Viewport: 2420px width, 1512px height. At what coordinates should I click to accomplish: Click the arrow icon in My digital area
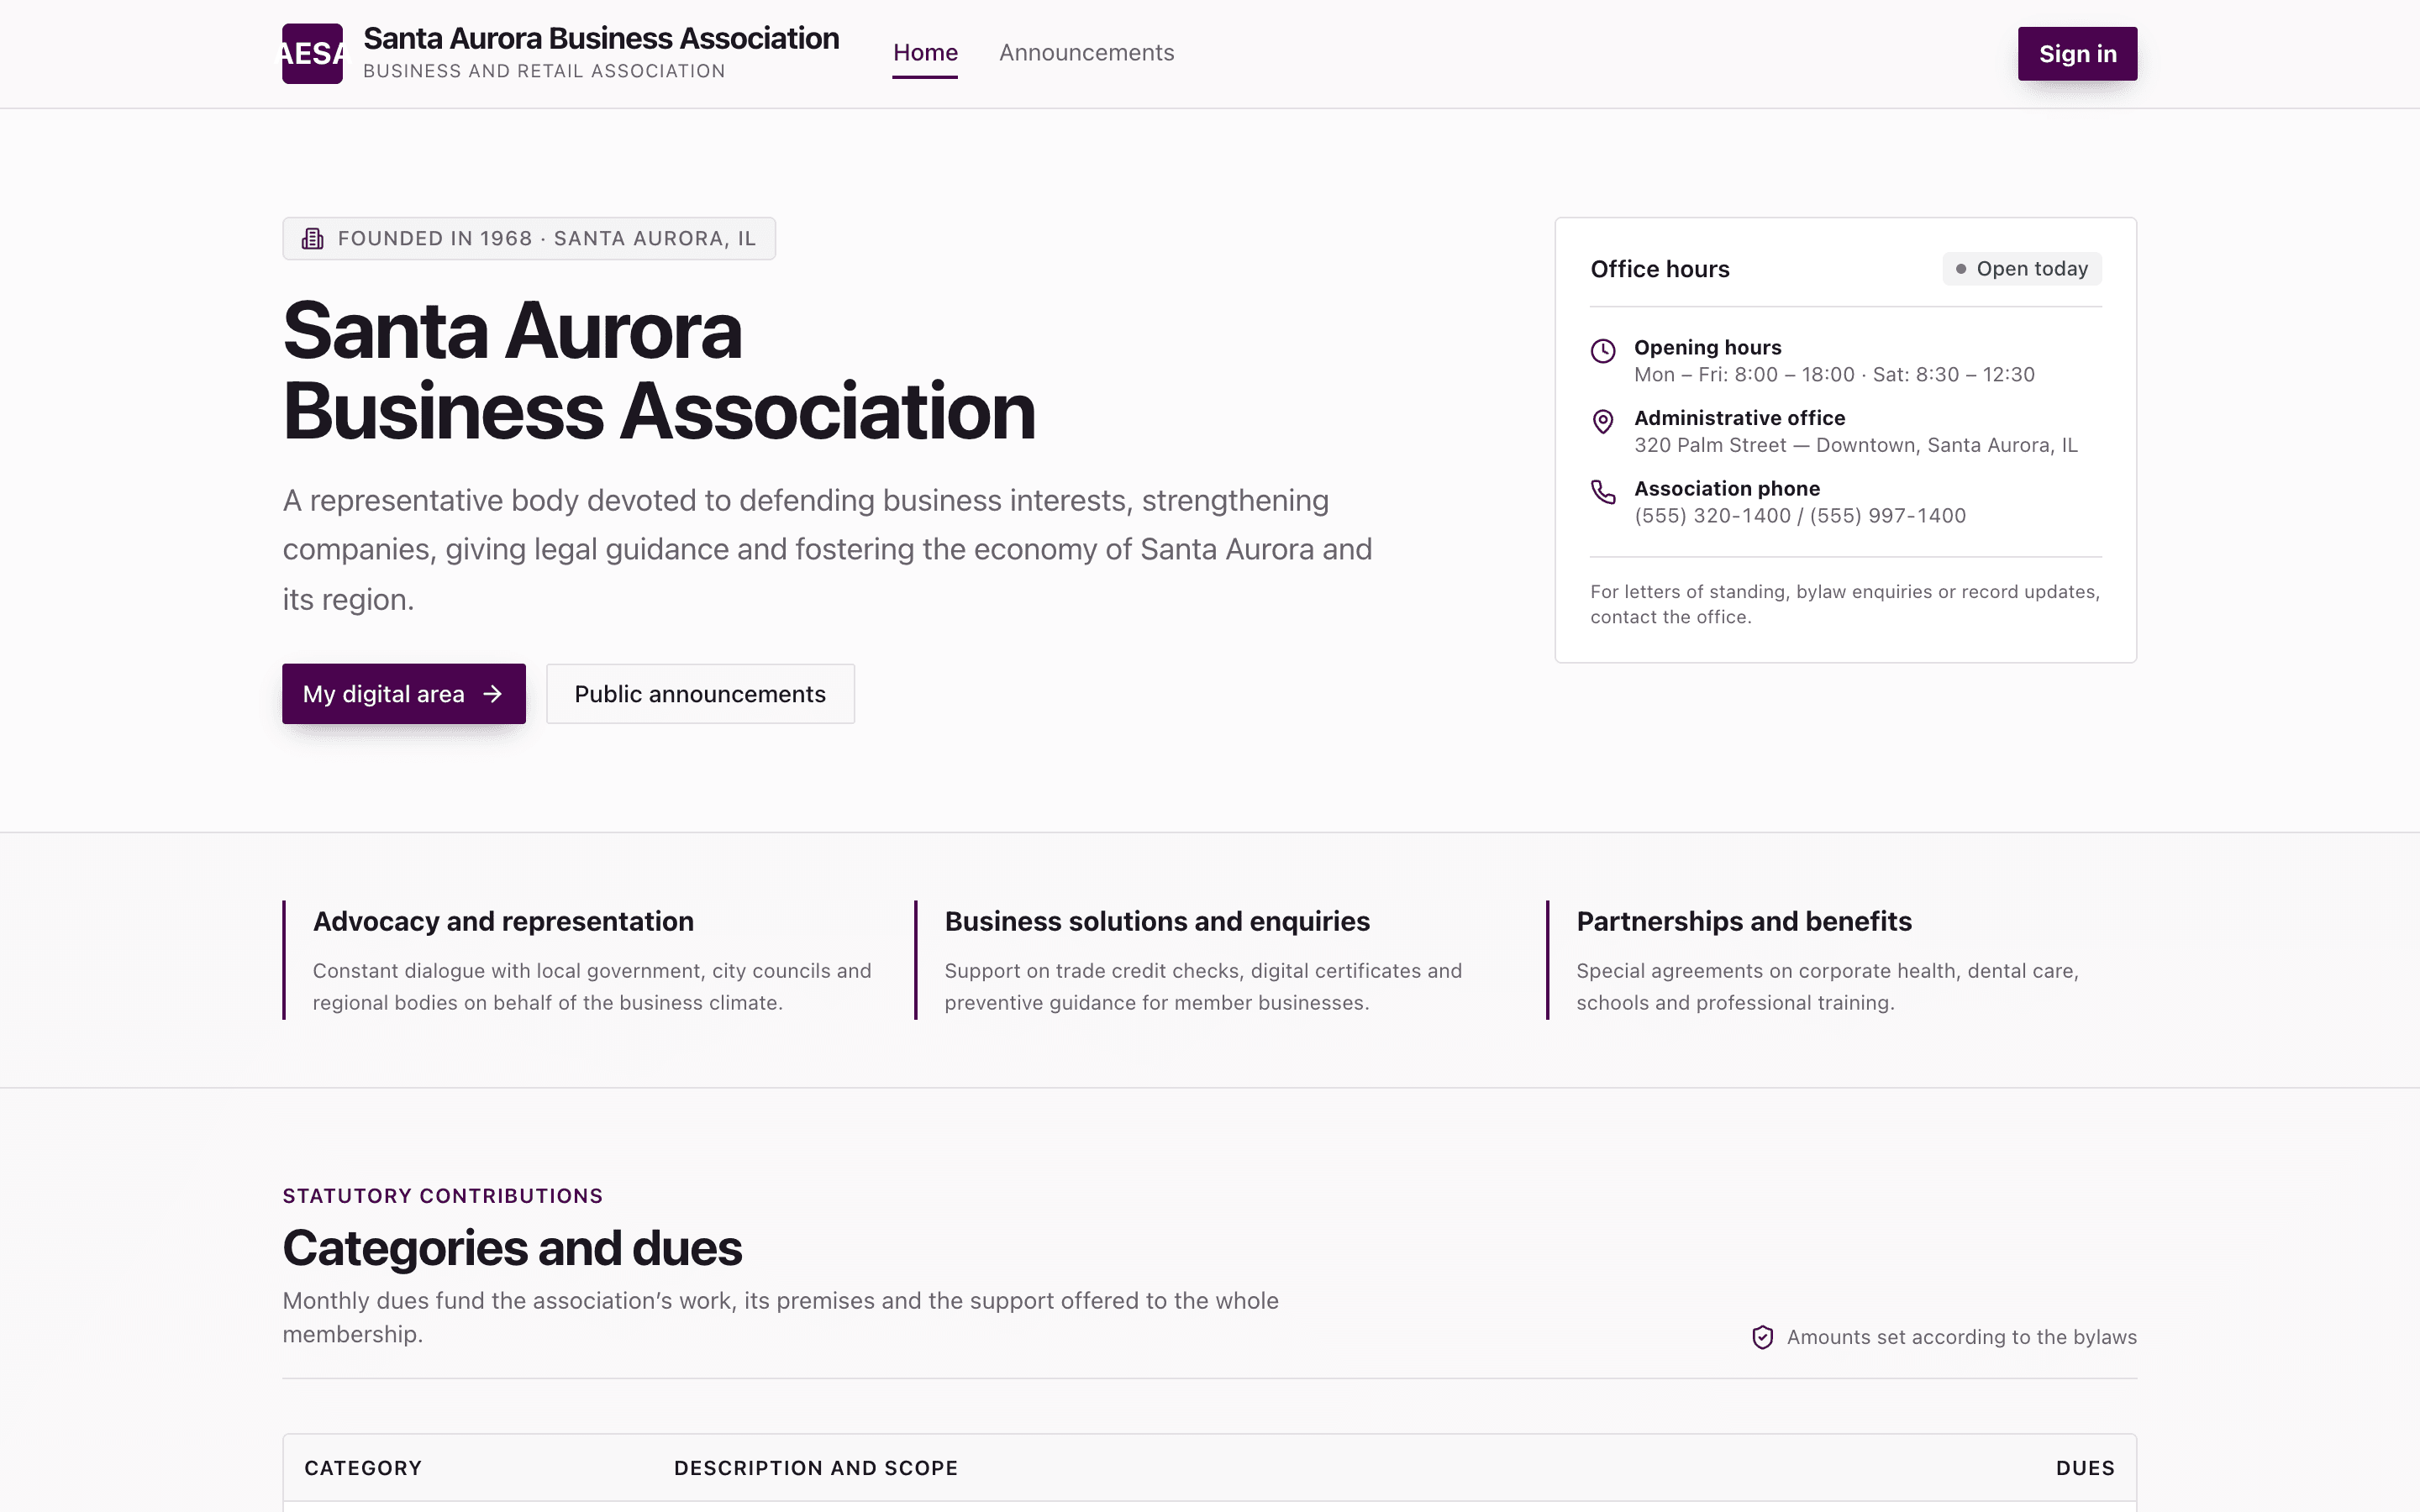[x=492, y=694]
